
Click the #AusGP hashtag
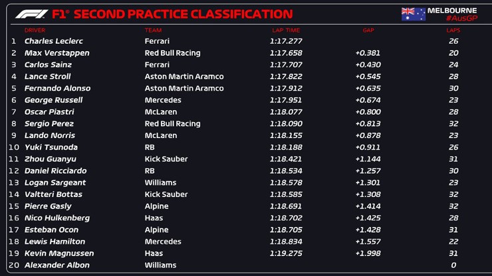coord(462,19)
